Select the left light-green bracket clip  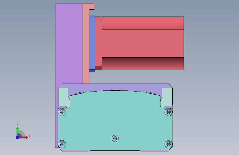pyautogui.click(x=64, y=97)
